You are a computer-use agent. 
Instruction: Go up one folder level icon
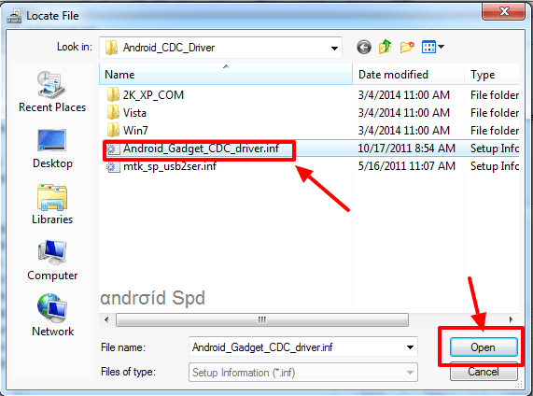(x=386, y=47)
